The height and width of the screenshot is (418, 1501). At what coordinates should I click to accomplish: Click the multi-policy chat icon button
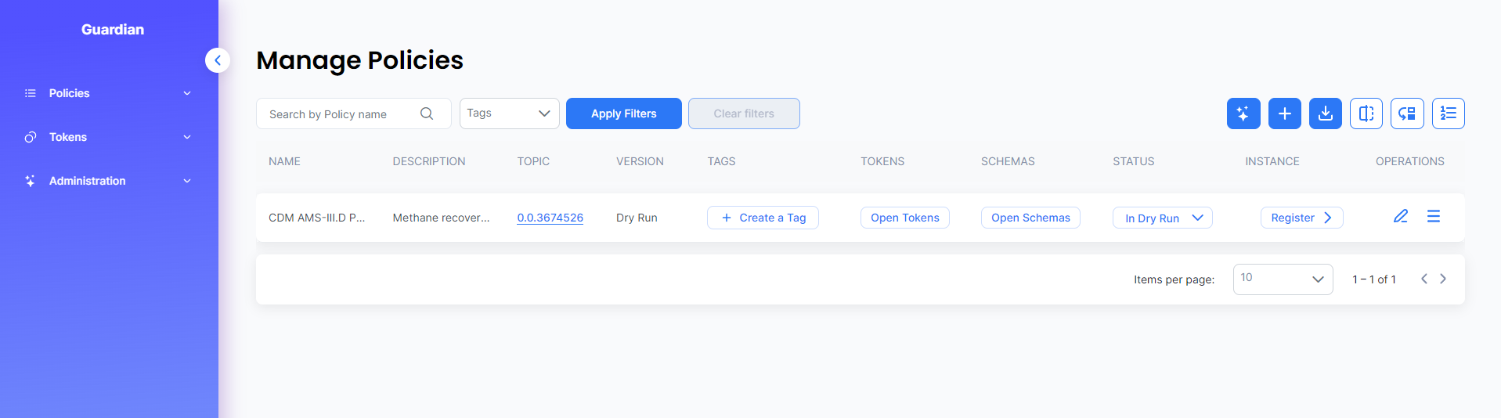(x=1407, y=114)
